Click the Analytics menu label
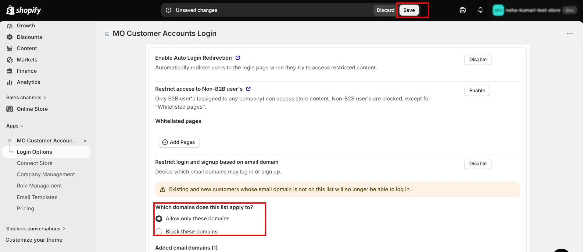 point(28,82)
